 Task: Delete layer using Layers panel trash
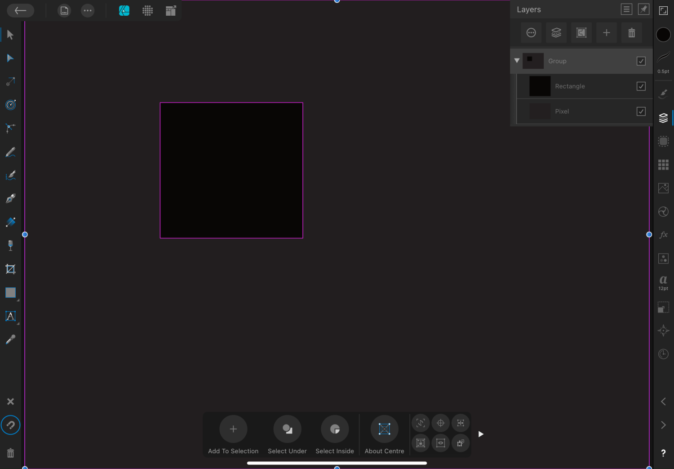click(632, 32)
